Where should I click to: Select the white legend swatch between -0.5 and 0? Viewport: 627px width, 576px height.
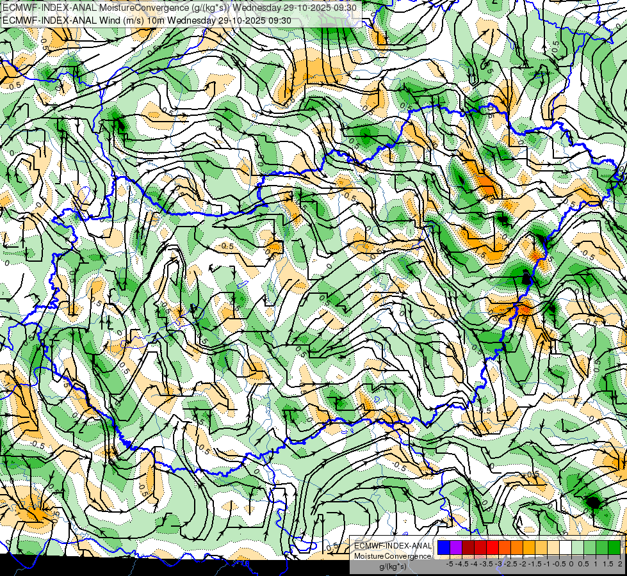(x=566, y=547)
